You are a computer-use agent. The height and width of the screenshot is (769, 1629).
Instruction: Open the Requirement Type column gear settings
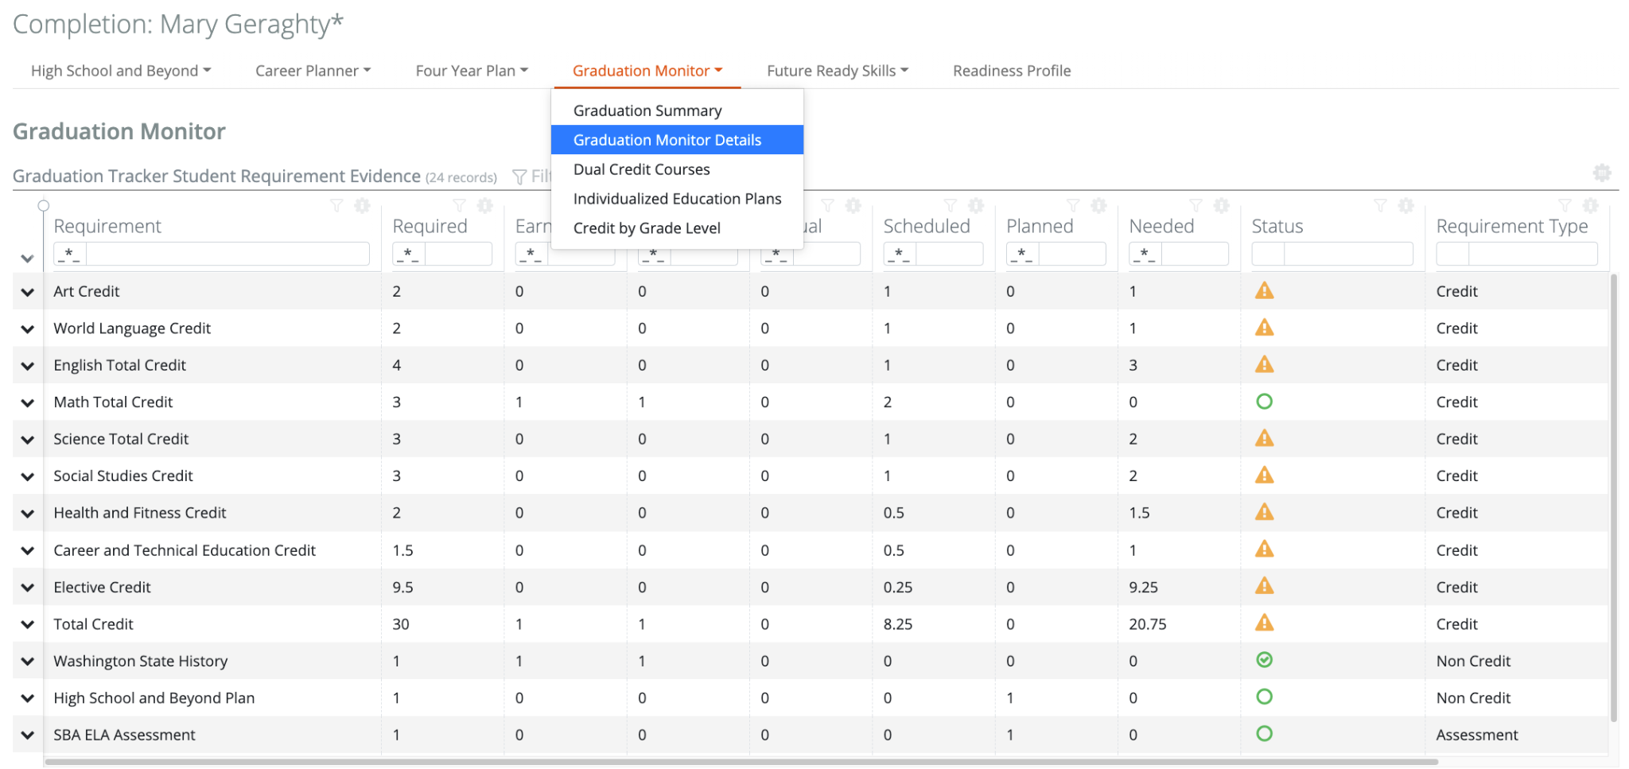pyautogui.click(x=1590, y=206)
